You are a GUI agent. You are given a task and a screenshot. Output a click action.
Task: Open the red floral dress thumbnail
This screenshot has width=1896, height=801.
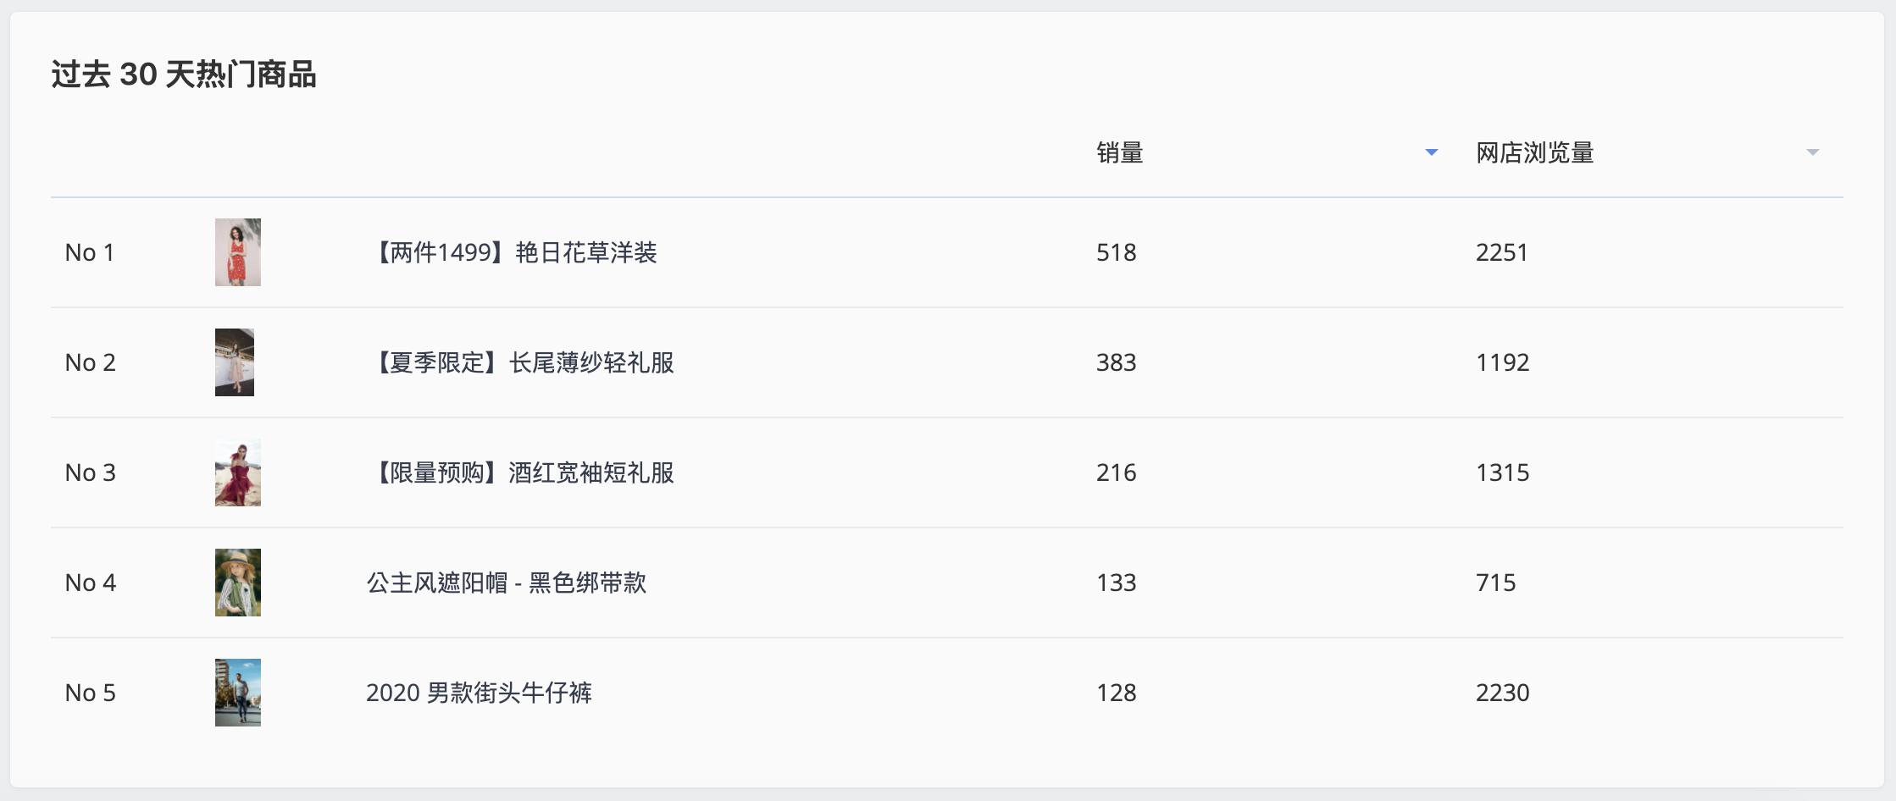click(238, 252)
